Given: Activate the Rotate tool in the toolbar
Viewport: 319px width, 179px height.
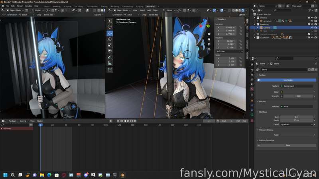Looking at the screenshot, I should coord(110,39).
